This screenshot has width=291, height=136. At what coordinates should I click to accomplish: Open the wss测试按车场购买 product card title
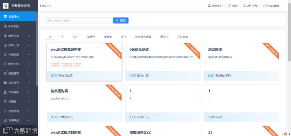[x=66, y=50]
